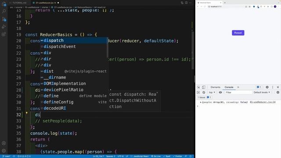281x158 pixels.
Task: Choose defineConfig vite suggestion
Action: pos(73,102)
